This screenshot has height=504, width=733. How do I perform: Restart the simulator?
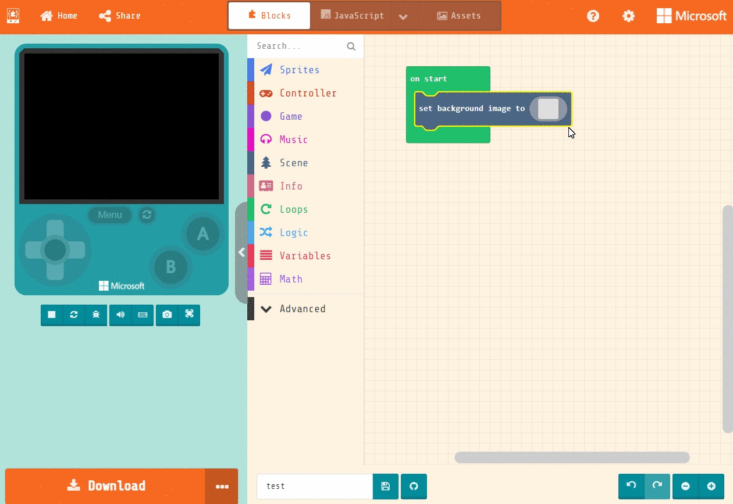74,314
